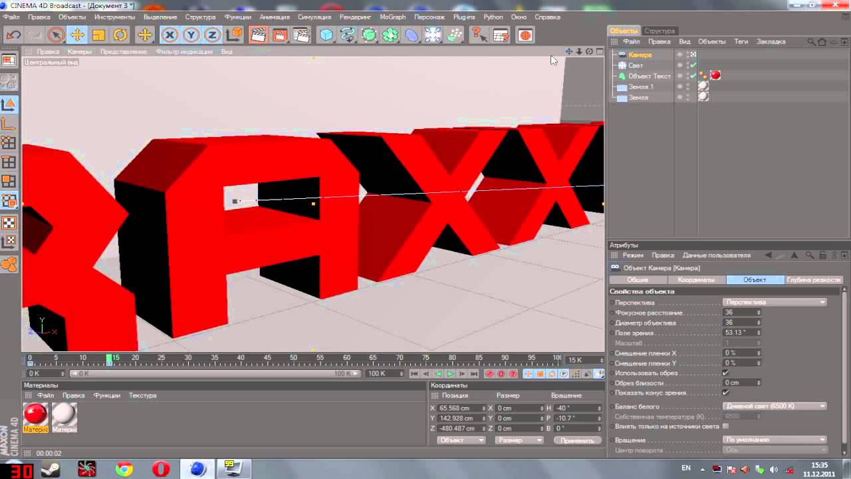
Task: Click stepper of Фокусное расстояние field
Action: [x=759, y=312]
